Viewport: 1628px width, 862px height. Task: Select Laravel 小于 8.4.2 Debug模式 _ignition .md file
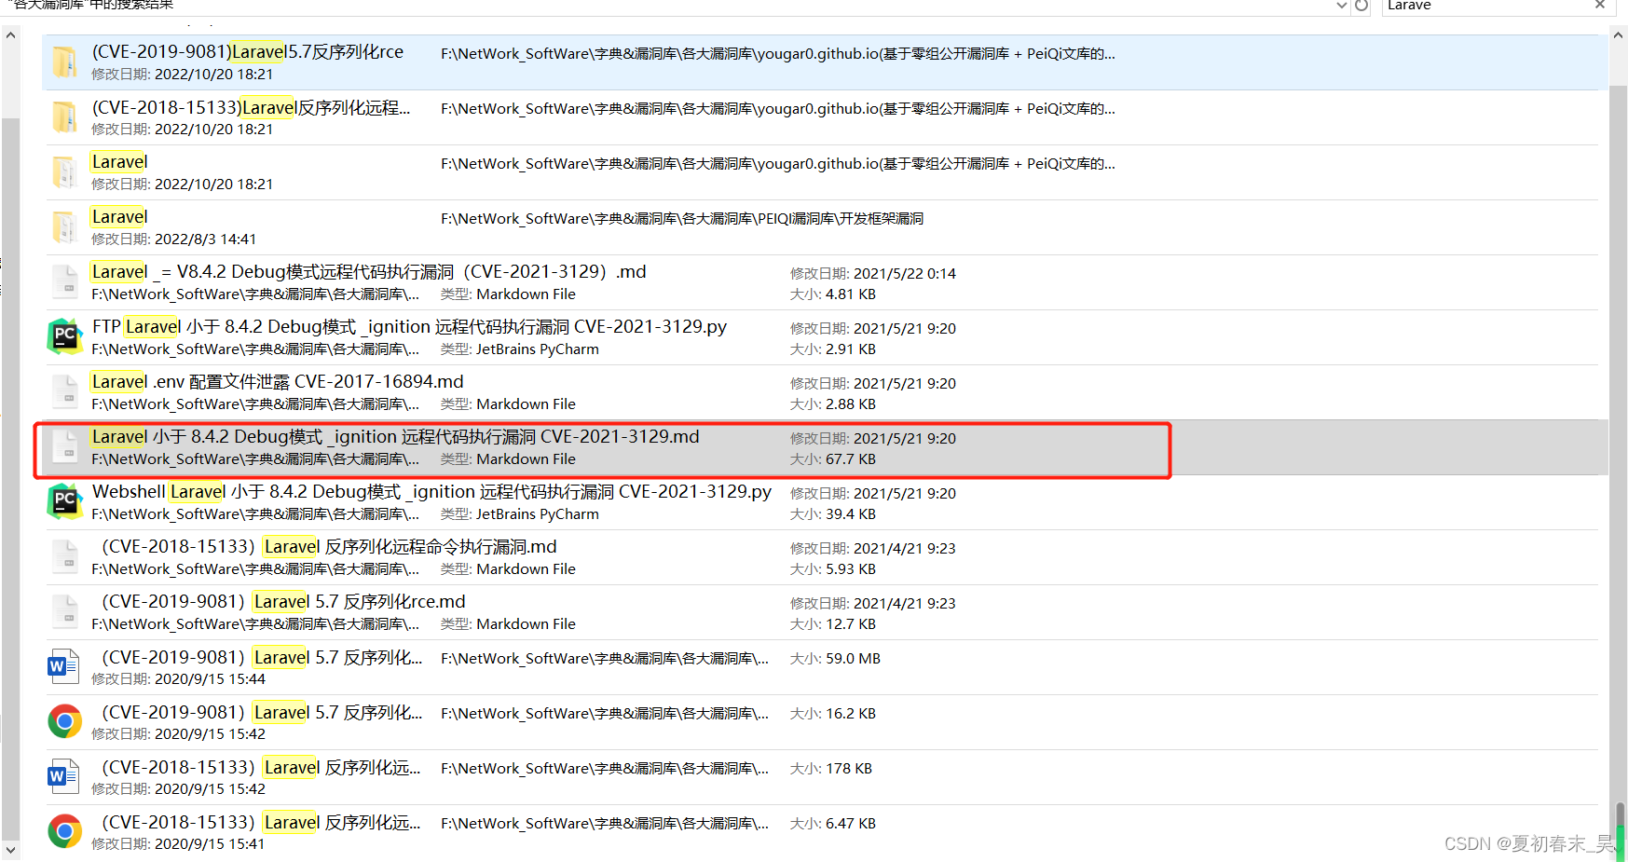[x=395, y=437]
